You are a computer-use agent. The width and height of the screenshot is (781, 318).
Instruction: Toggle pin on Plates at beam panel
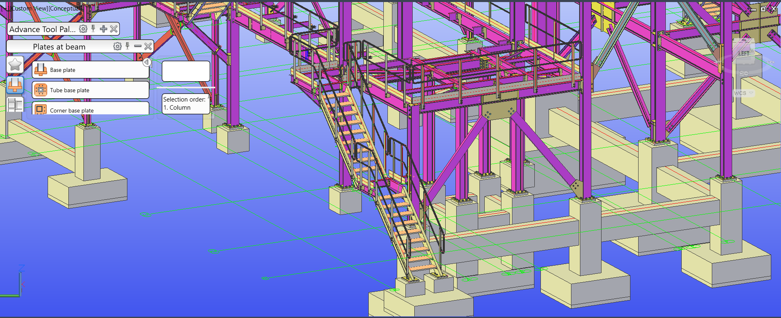tap(127, 46)
